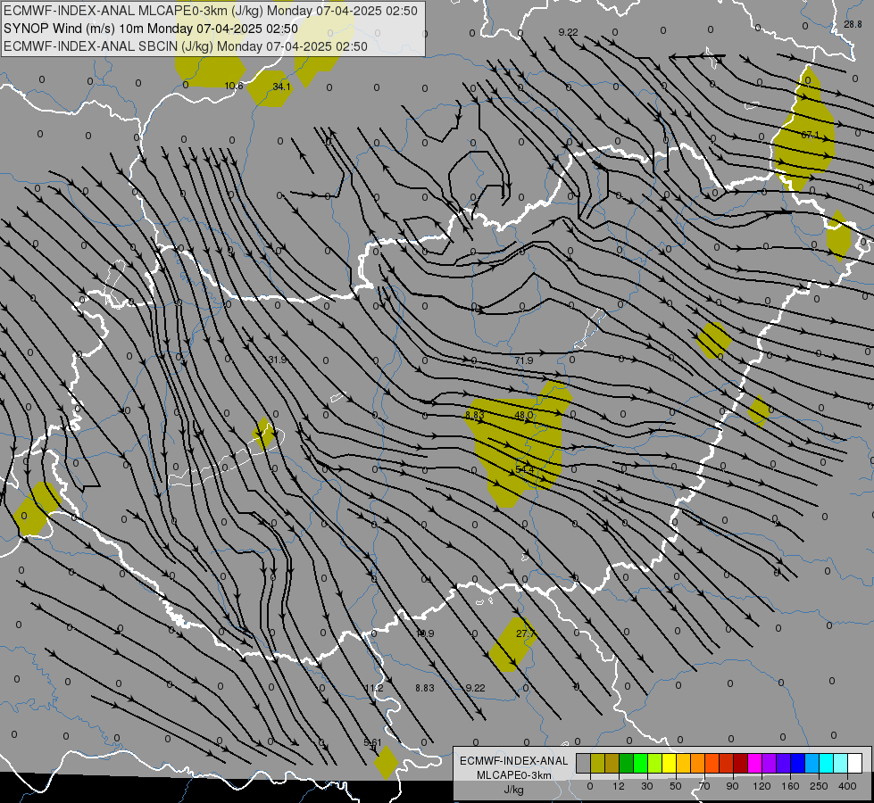Select the pure yellow legend swatch
Screen dimensions: 874x803
[669, 763]
